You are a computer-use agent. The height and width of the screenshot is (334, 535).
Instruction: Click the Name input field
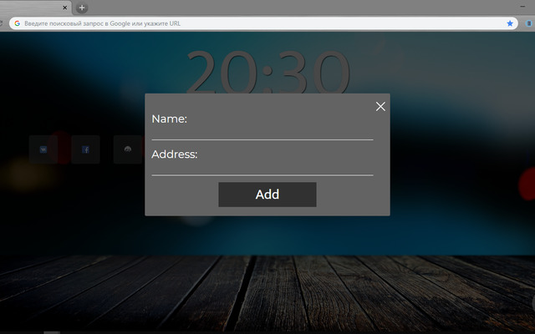[262, 133]
